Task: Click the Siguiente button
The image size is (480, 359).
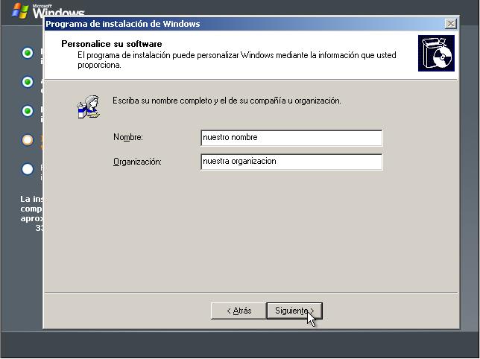Action: (x=294, y=311)
